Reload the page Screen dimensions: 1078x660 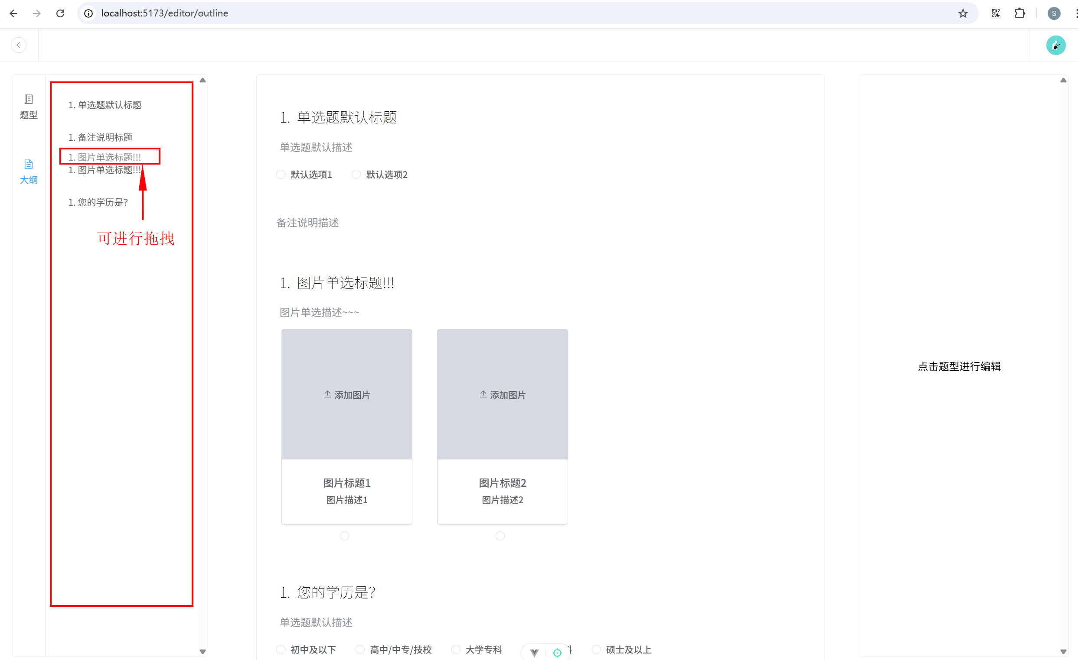point(60,13)
